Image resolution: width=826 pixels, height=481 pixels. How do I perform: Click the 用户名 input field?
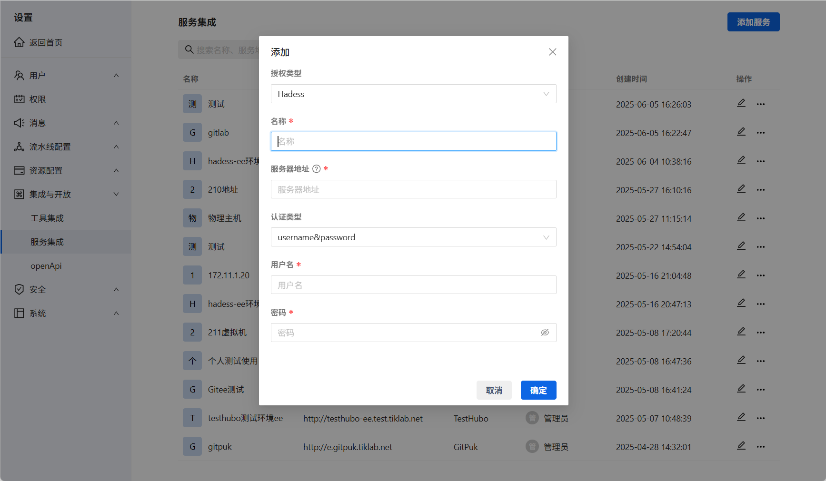[413, 285]
